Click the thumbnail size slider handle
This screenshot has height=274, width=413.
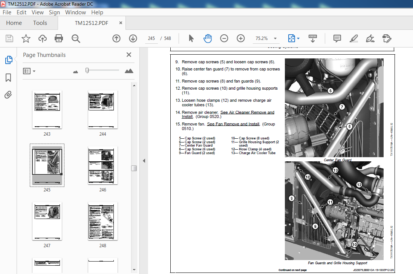point(87,70)
